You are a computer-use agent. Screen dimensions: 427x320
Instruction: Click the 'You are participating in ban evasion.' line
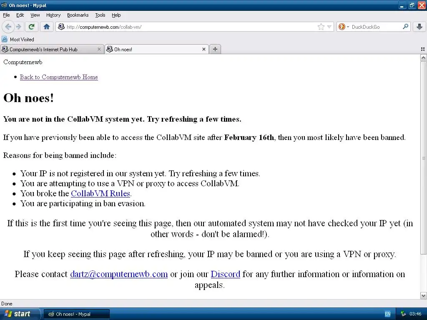pos(83,203)
